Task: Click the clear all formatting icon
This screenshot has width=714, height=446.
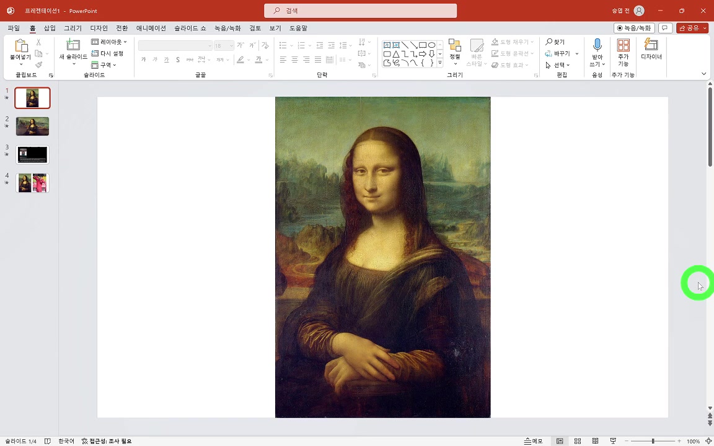Action: (265, 45)
